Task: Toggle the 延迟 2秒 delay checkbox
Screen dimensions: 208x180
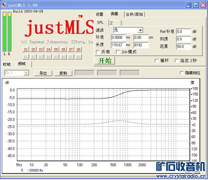Action: [177, 61]
